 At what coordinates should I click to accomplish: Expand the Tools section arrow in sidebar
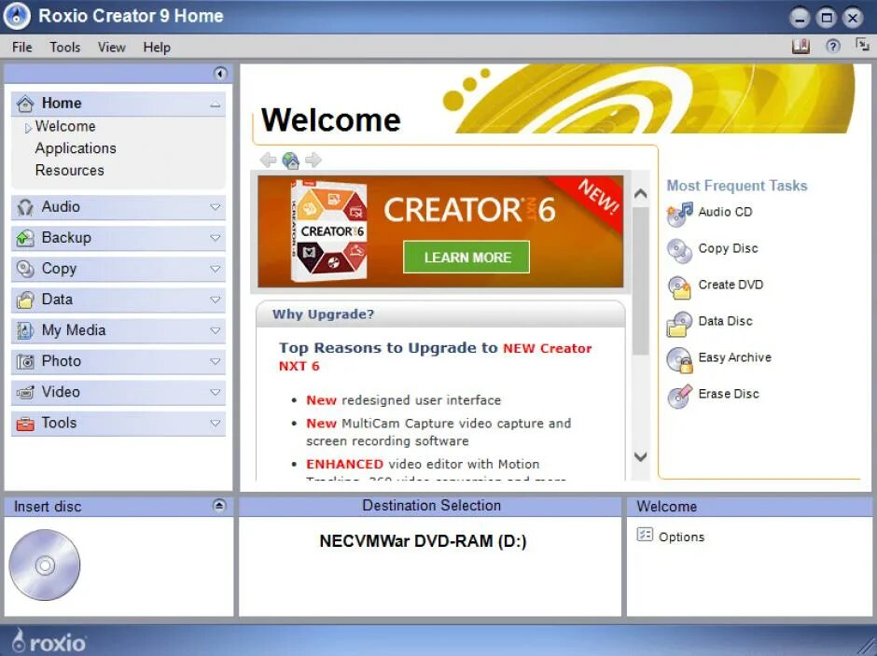pos(216,424)
